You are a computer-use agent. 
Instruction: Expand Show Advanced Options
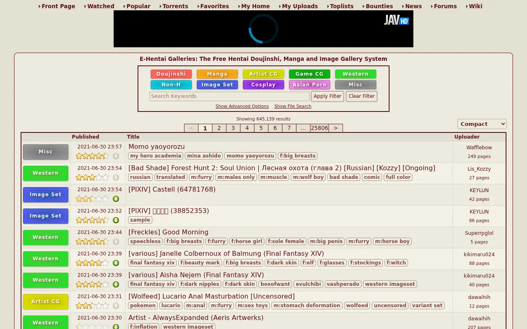pos(242,106)
